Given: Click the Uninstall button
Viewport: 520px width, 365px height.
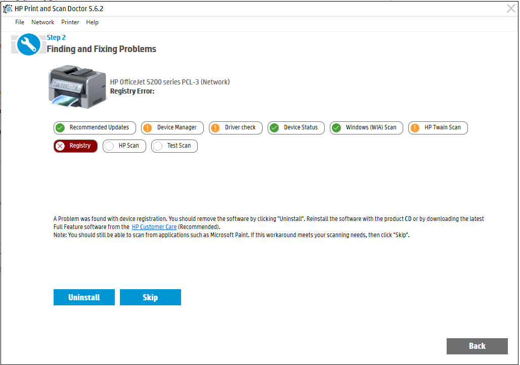Looking at the screenshot, I should pyautogui.click(x=84, y=297).
